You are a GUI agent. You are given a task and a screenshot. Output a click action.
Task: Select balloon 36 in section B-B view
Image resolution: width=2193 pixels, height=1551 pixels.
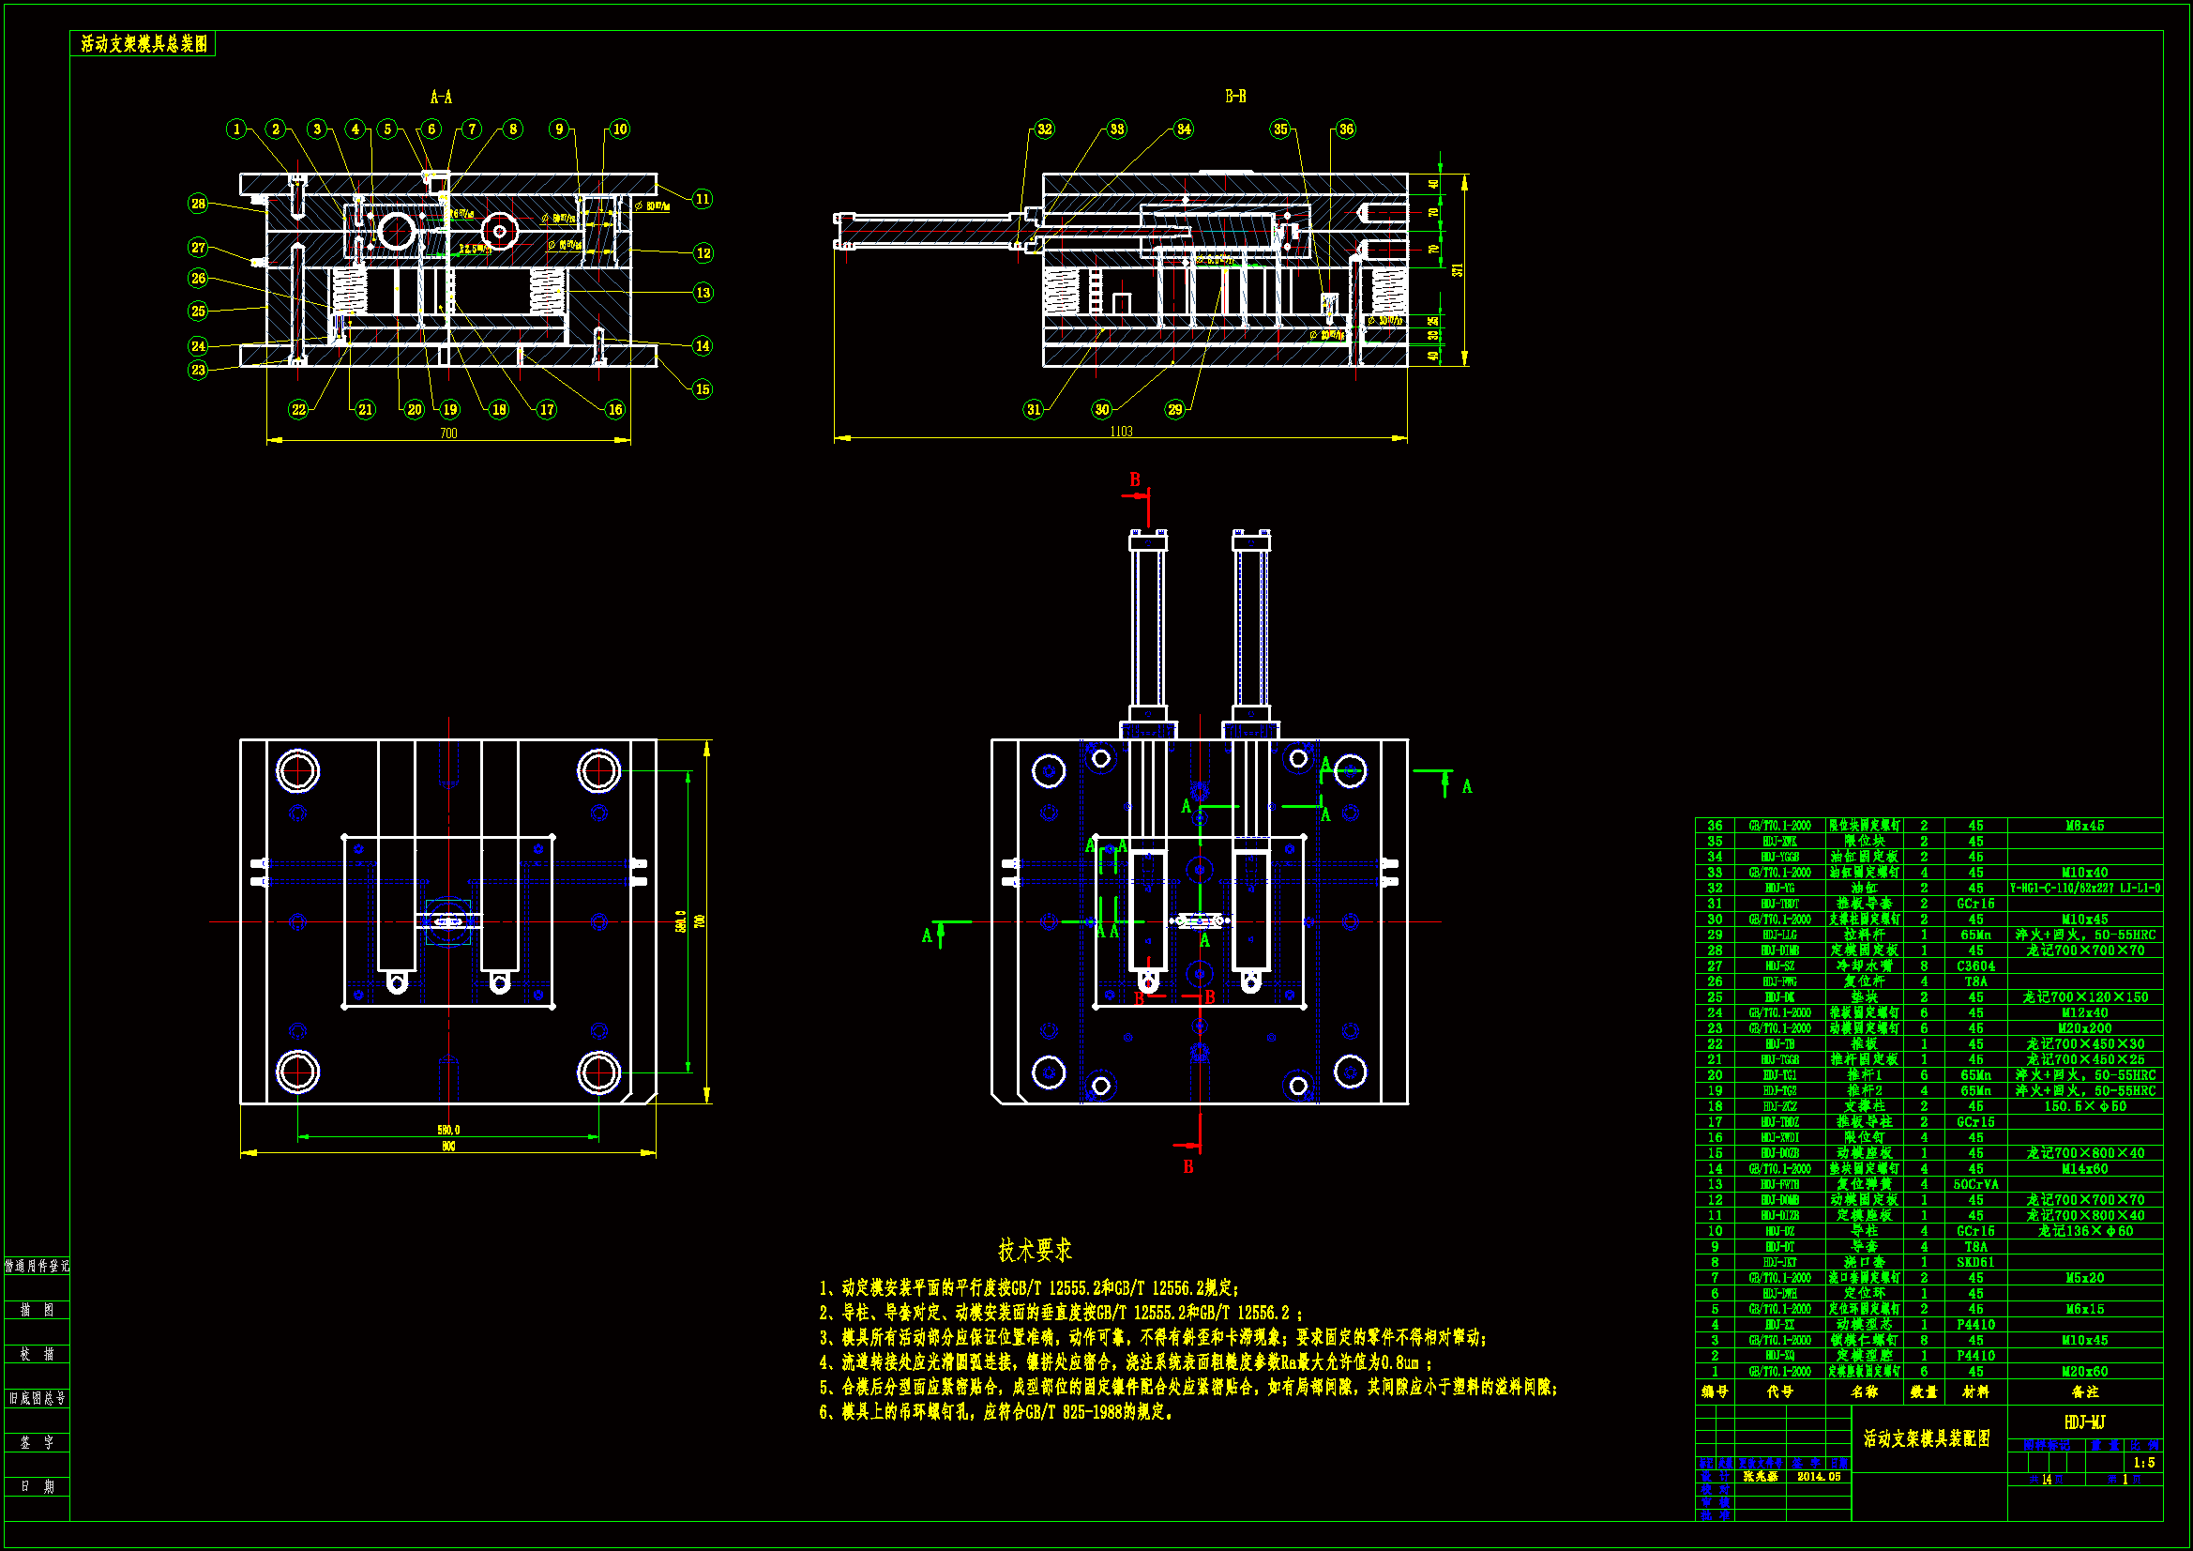(1345, 129)
